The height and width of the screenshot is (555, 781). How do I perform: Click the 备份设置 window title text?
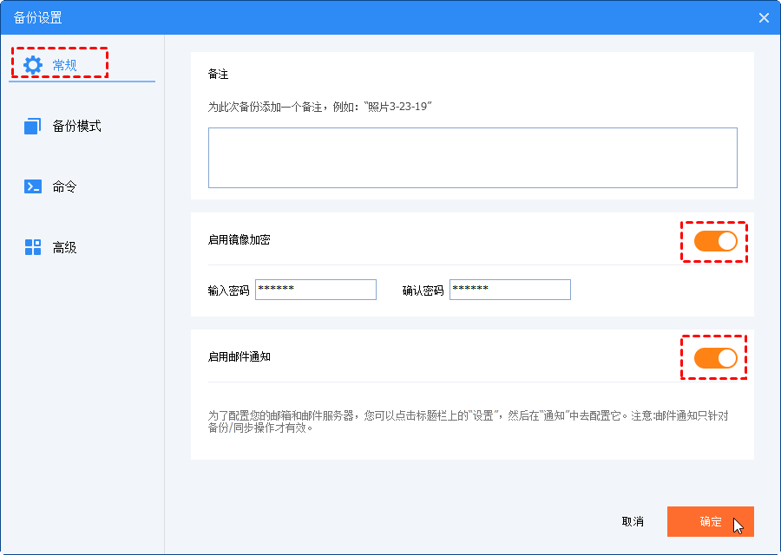pyautogui.click(x=37, y=17)
